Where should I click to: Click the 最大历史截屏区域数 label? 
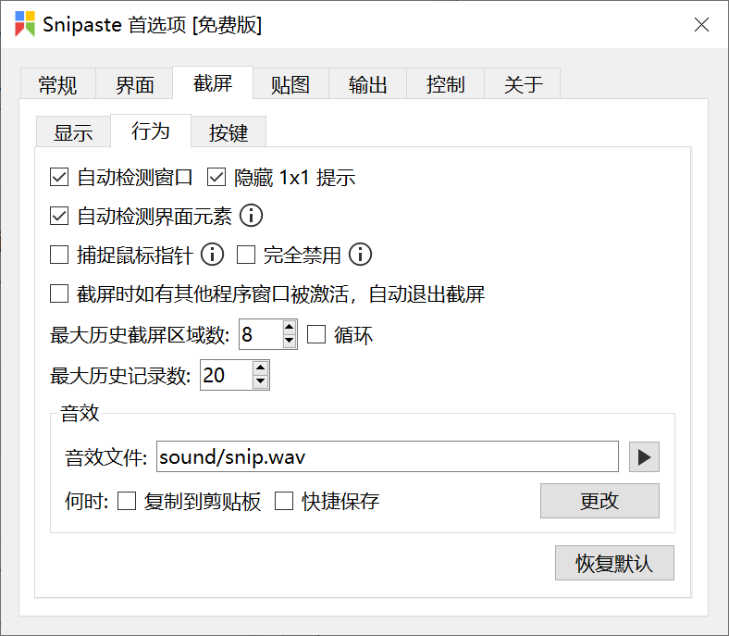[140, 335]
